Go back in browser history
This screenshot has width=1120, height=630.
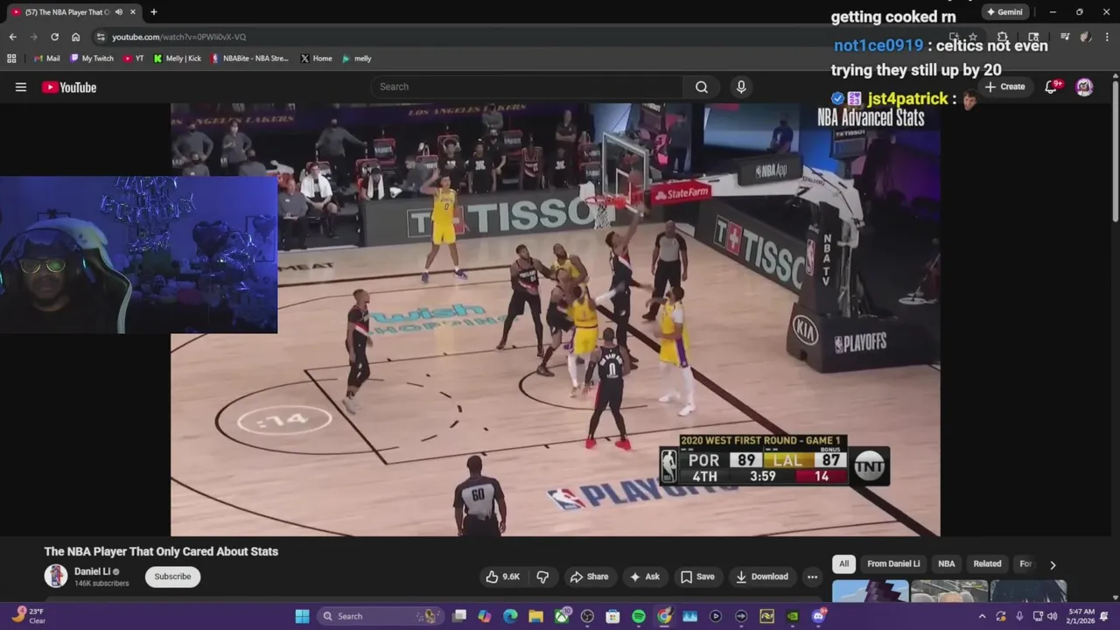pos(12,37)
